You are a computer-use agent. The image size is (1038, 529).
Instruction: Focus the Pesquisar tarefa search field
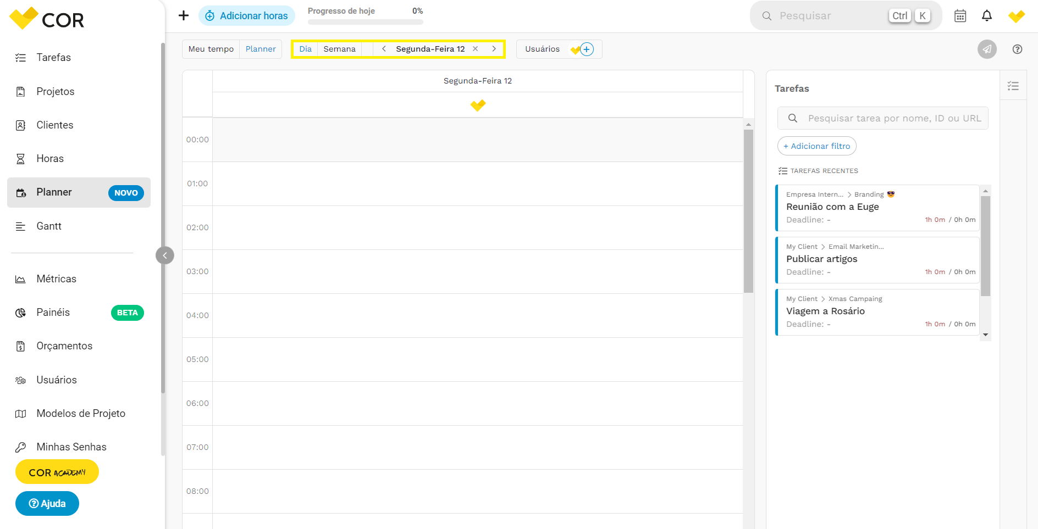tap(883, 118)
